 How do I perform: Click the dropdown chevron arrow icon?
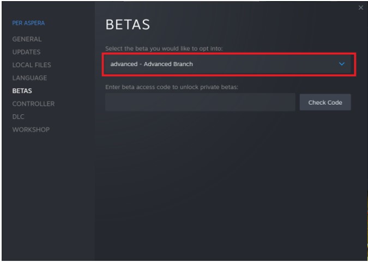(342, 64)
